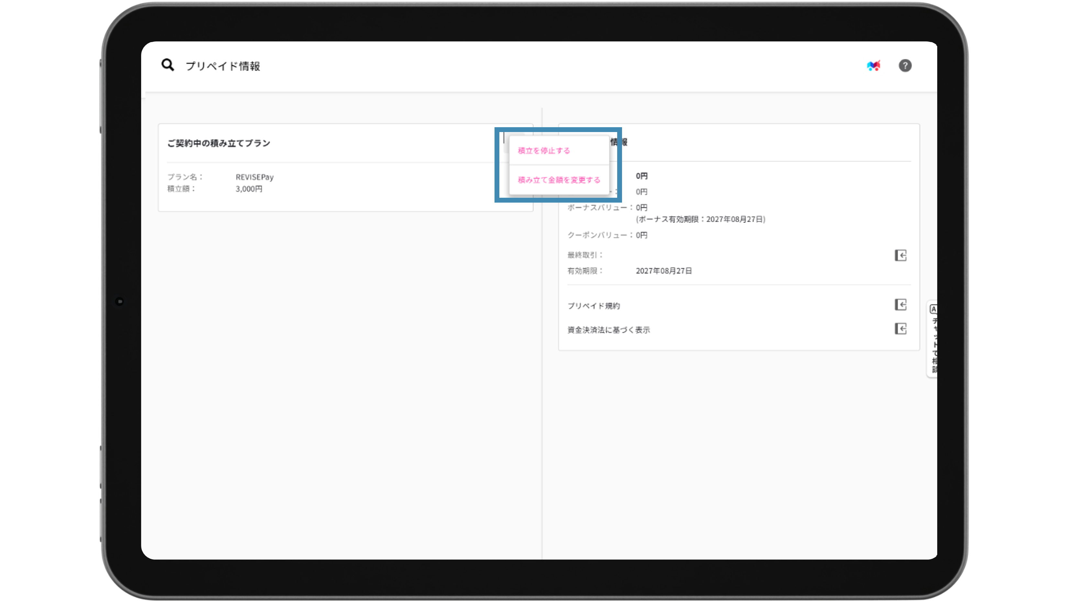This screenshot has height=601, width=1068.
Task: Click the colorful app logo icon
Action: (x=873, y=65)
